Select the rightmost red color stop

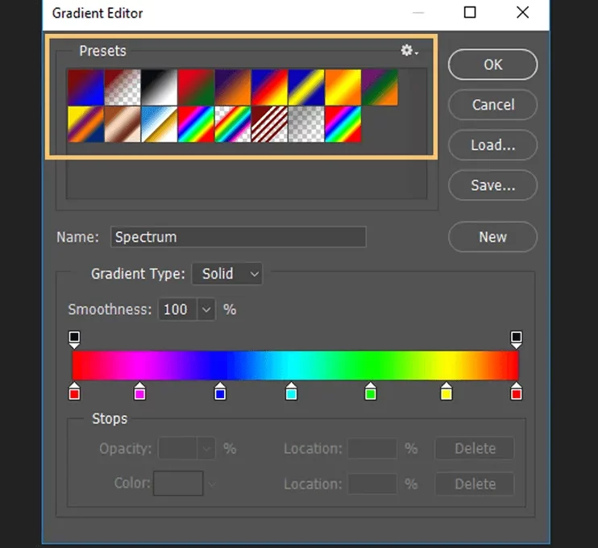coord(516,392)
